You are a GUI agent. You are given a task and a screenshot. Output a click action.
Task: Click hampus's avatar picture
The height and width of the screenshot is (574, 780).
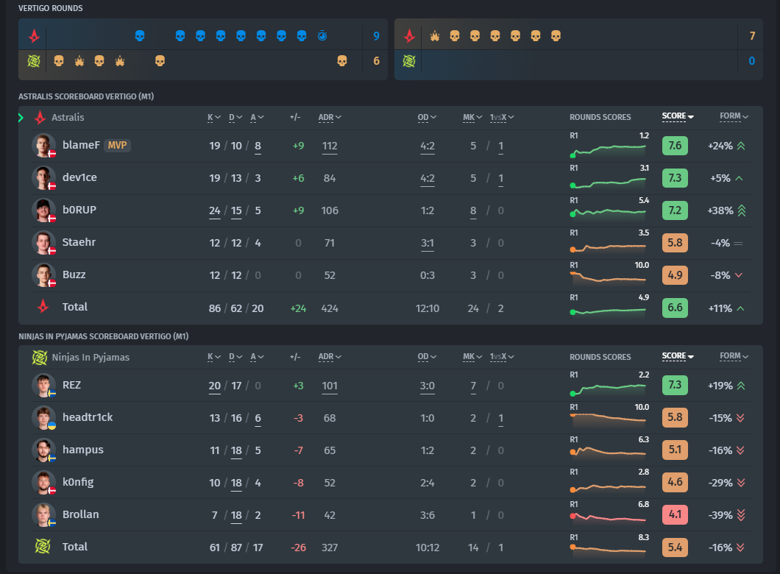[x=43, y=450]
